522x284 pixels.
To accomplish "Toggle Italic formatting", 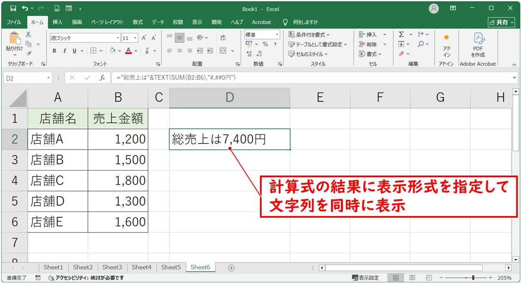I will (x=64, y=51).
